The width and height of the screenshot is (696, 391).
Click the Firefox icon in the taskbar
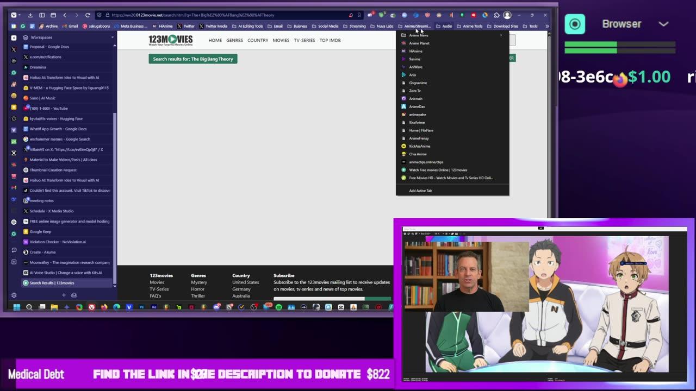[104, 307]
